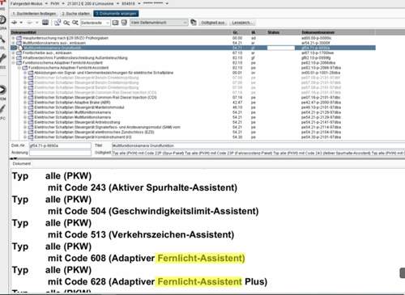The width and height of the screenshot is (405, 295).
Task: Click the print icon in the document toolbar
Action: [x=45, y=23]
